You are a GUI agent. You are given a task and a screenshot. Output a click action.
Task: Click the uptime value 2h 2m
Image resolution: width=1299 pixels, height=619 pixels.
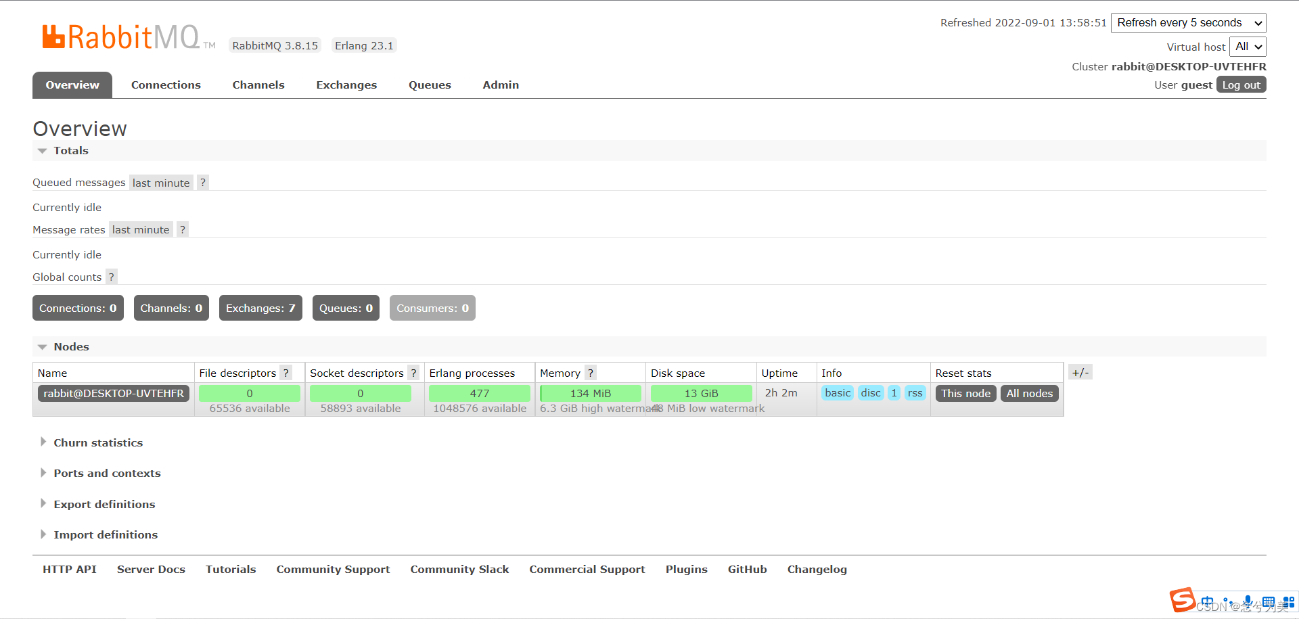781,392
